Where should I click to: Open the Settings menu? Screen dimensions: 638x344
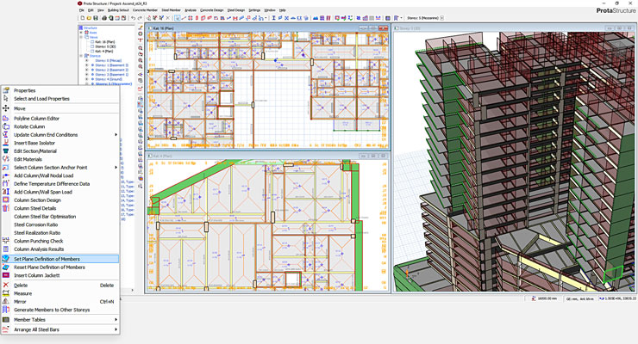coord(254,10)
